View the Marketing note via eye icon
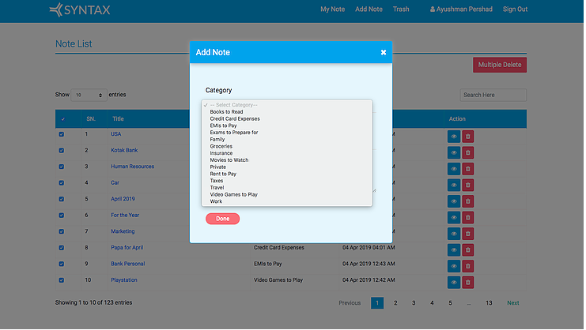Viewport: 586px width, 330px height. (454, 234)
